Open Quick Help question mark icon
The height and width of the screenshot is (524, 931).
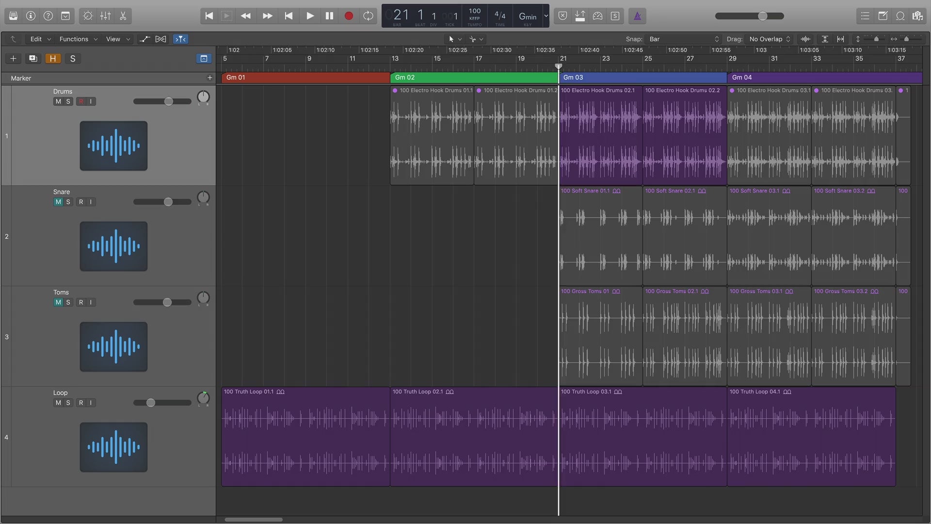point(48,16)
